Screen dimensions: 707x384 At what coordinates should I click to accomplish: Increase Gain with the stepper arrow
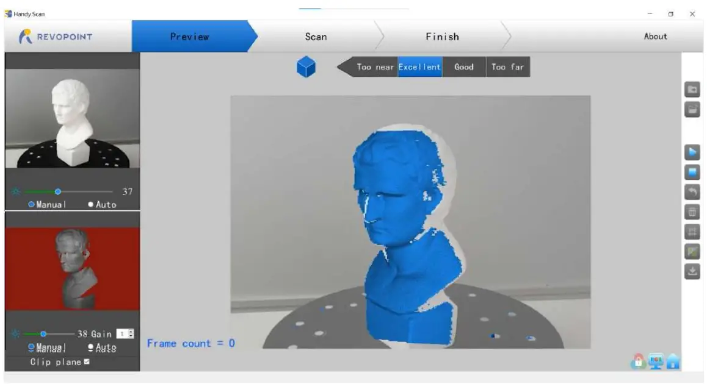tap(131, 330)
